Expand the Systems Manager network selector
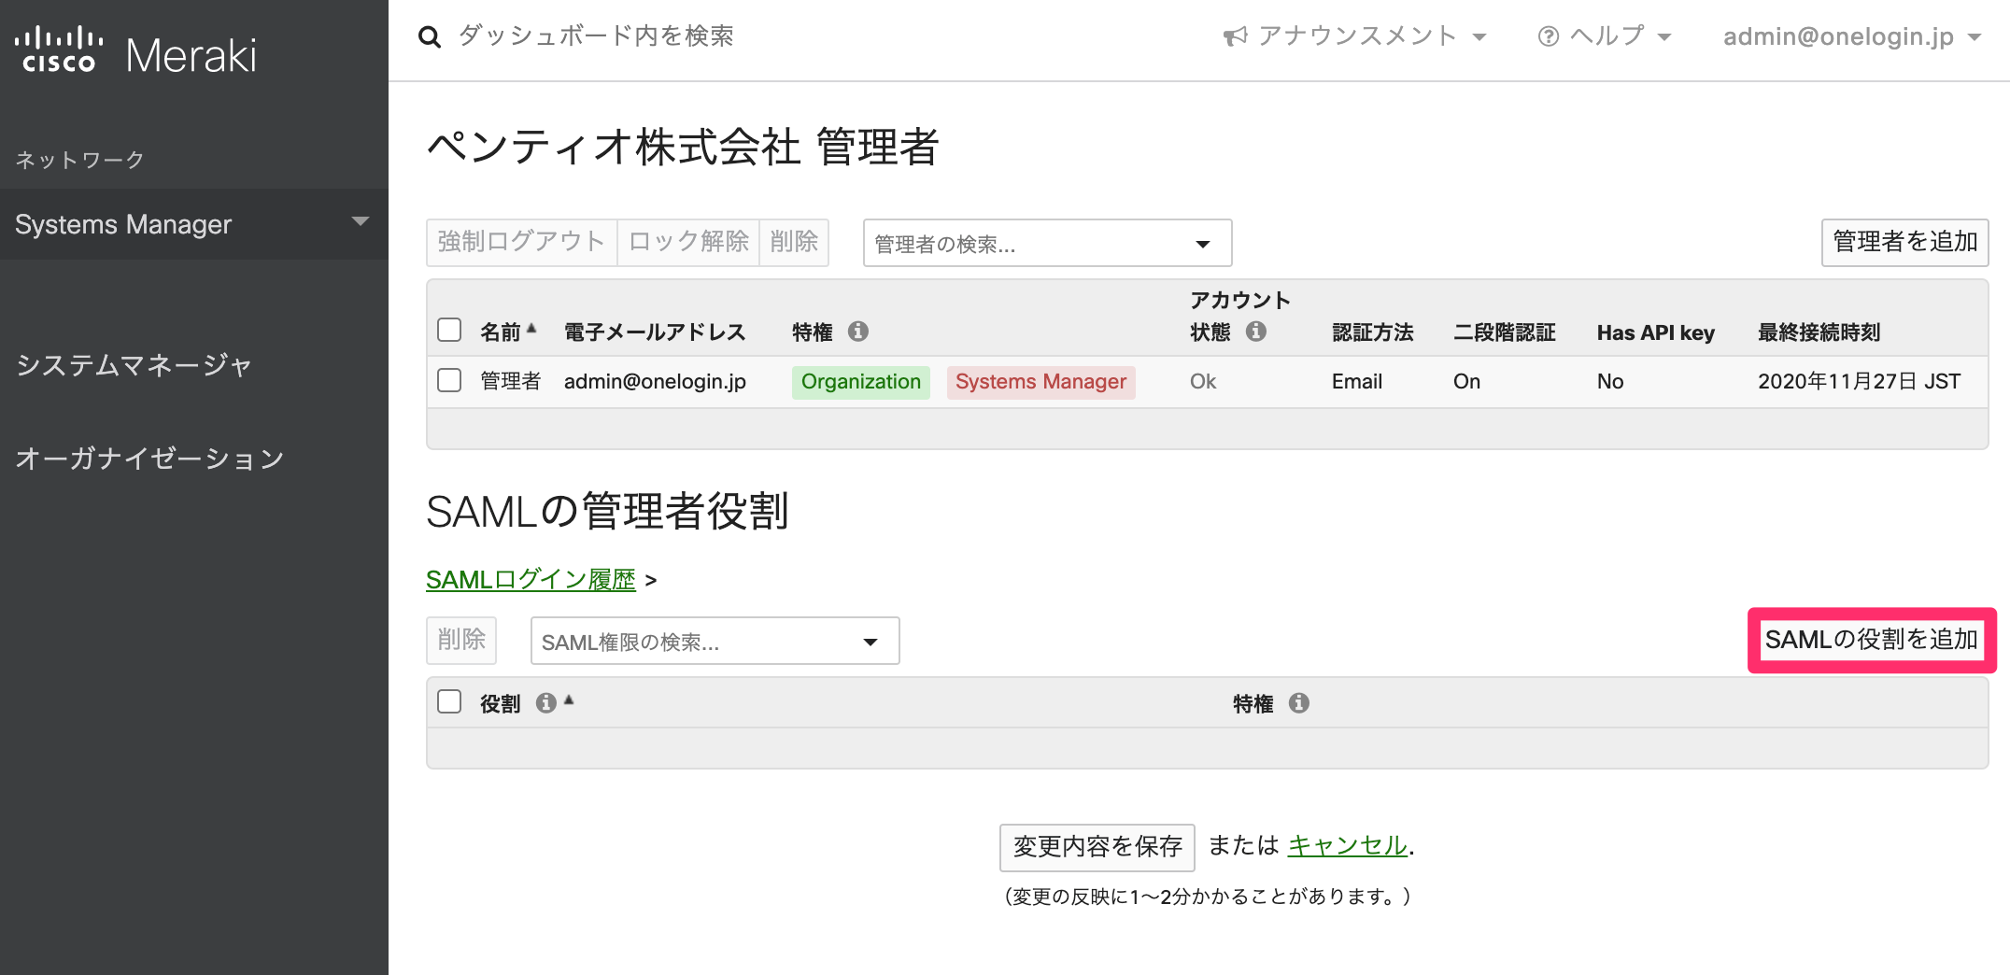This screenshot has height=975, width=2010. [193, 224]
